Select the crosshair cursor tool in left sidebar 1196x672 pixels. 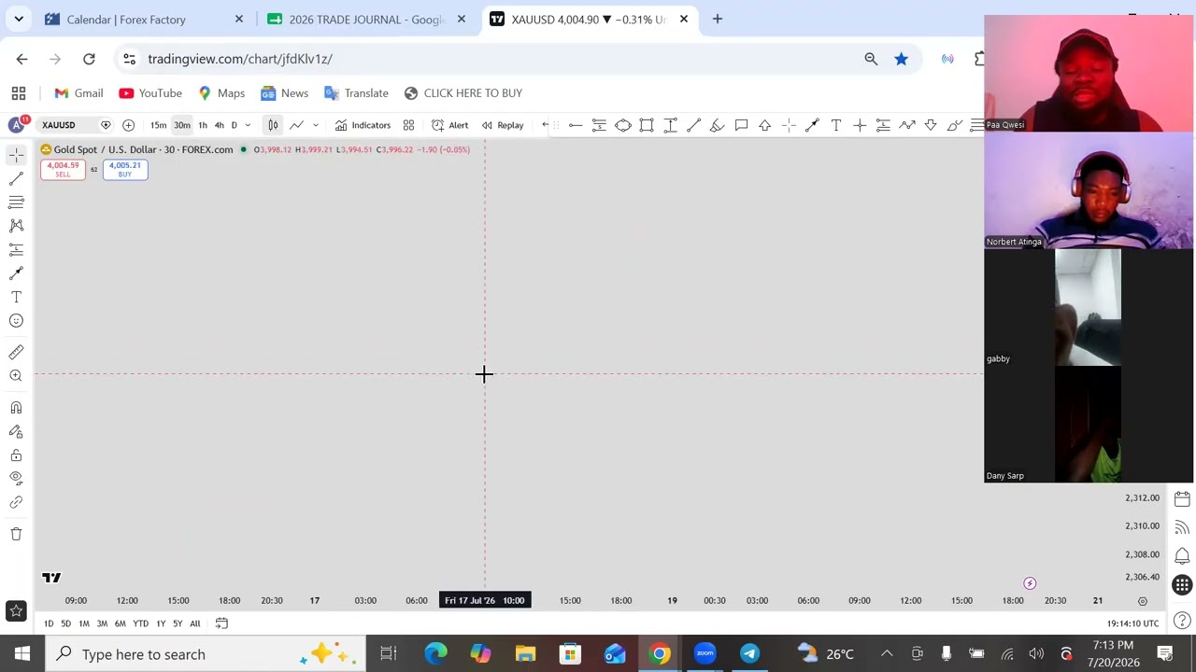pos(16,155)
